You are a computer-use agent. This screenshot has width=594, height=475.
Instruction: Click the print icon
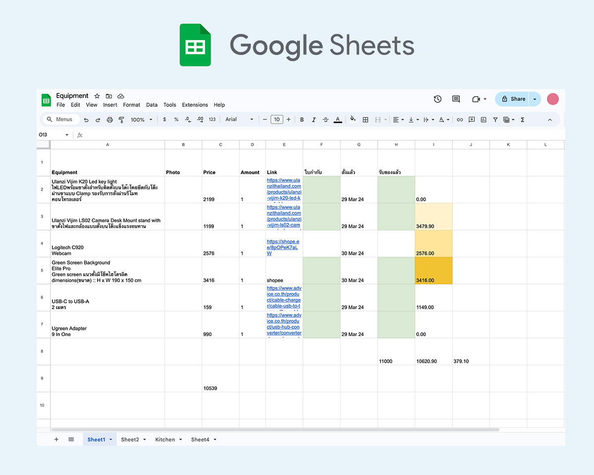pyautogui.click(x=109, y=119)
